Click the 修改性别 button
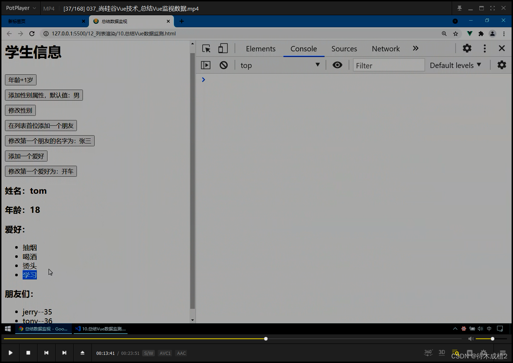513x363 pixels. (20, 110)
